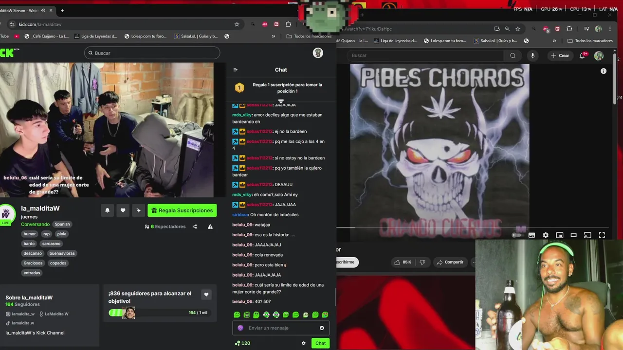Open emoji picker in chat input
623x350 pixels.
click(x=322, y=328)
